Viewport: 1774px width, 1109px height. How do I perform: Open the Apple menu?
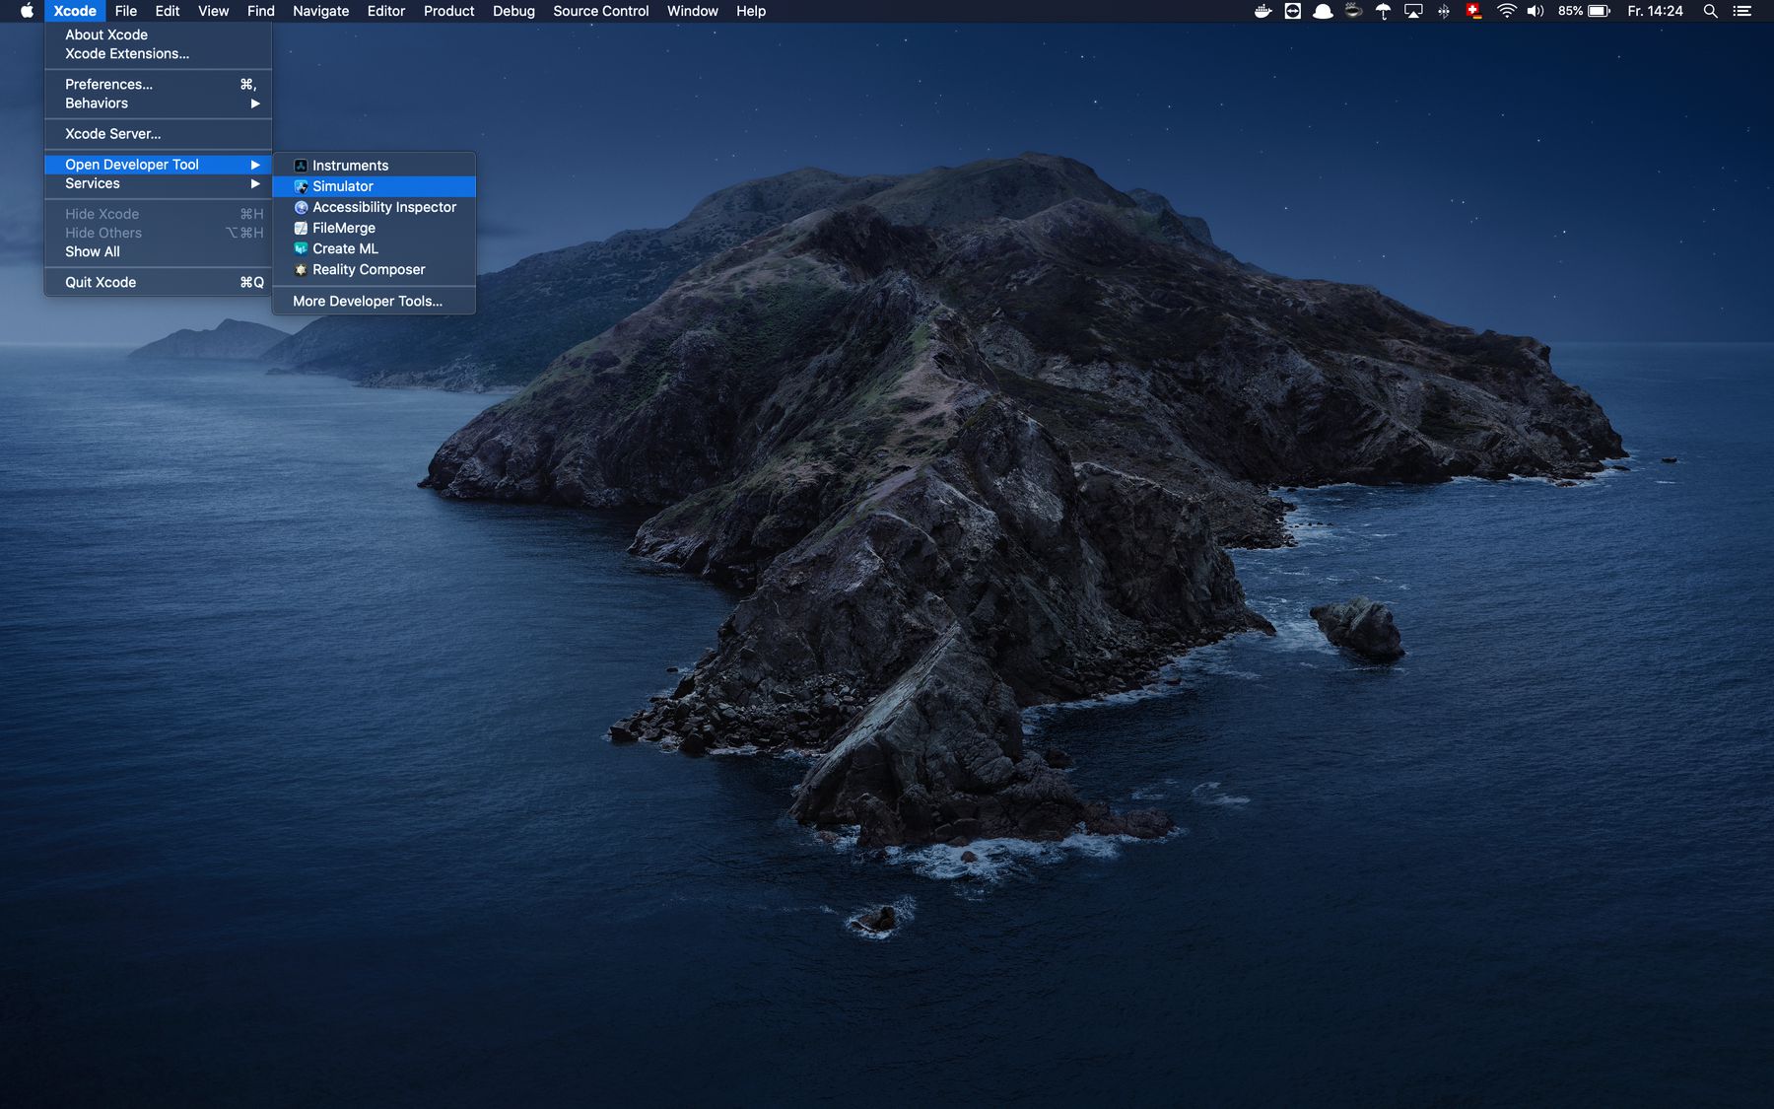click(x=27, y=11)
